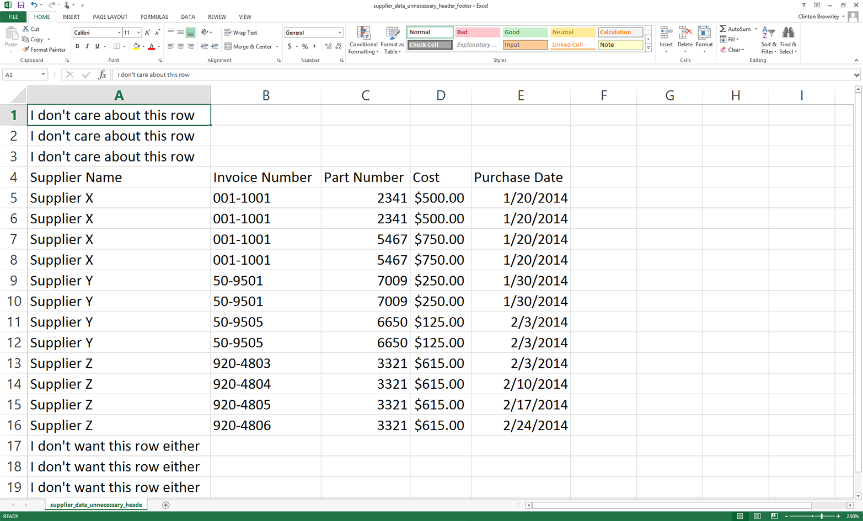This screenshot has width=863, height=521.
Task: Apply the Good cell style
Action: coord(524,32)
